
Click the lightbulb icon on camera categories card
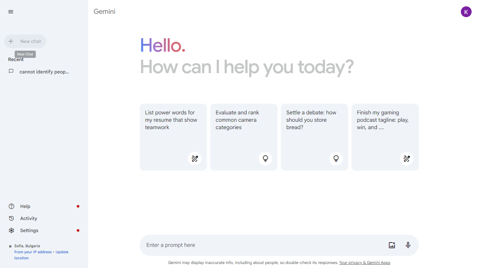tap(265, 159)
